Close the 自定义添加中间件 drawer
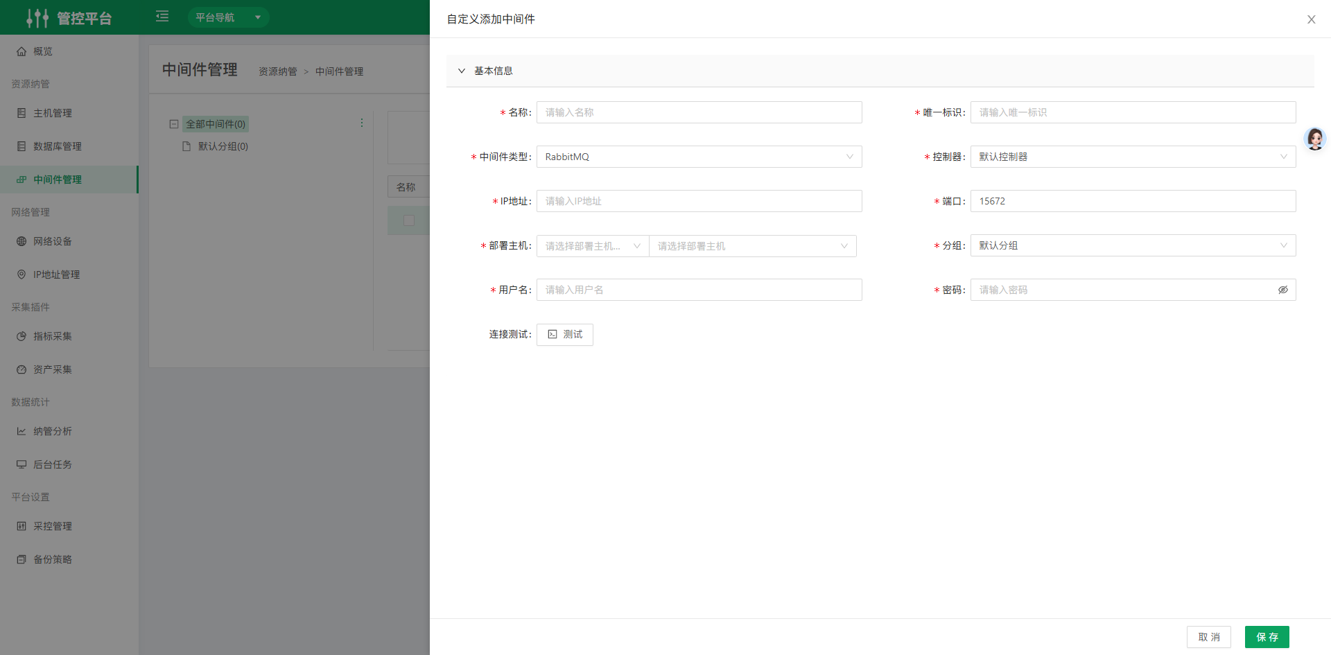 (1311, 19)
